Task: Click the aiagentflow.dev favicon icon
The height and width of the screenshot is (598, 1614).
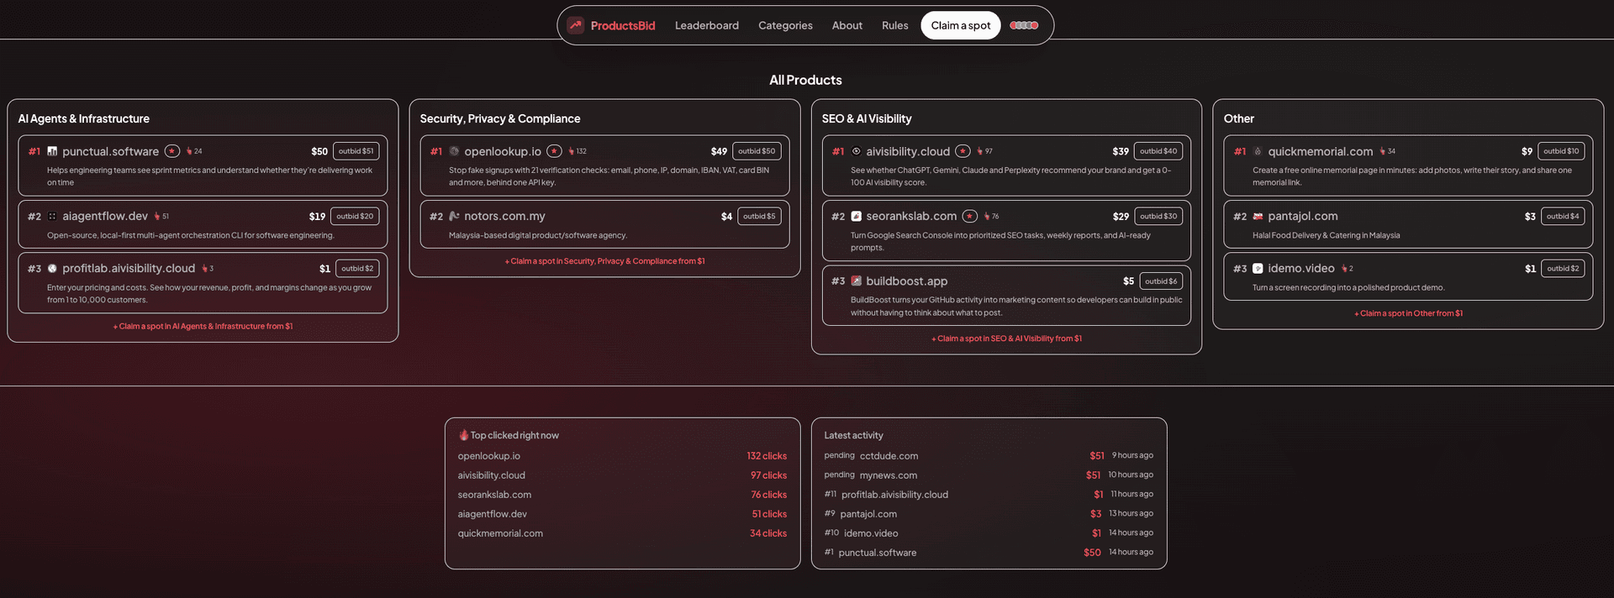Action: coord(52,216)
